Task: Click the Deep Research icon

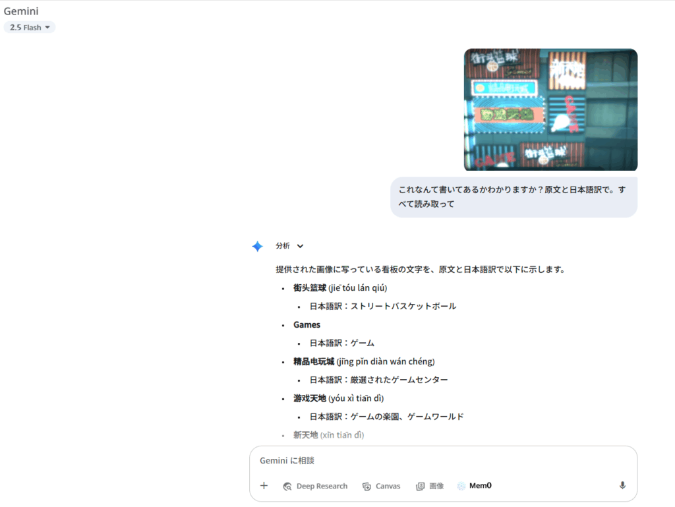Action: pyautogui.click(x=287, y=487)
